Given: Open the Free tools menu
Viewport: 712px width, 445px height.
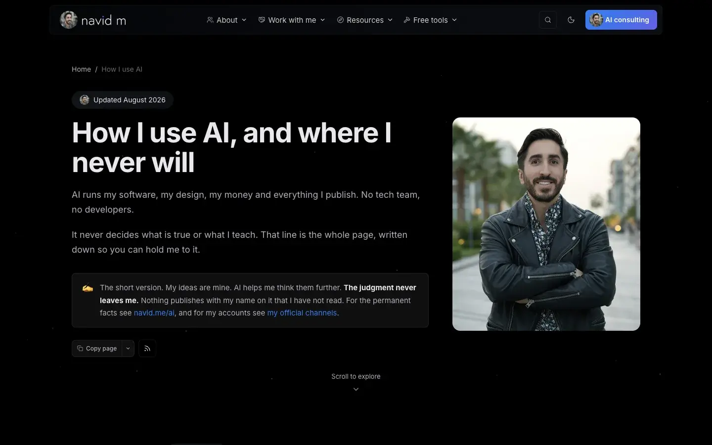Looking at the screenshot, I should 430,20.
